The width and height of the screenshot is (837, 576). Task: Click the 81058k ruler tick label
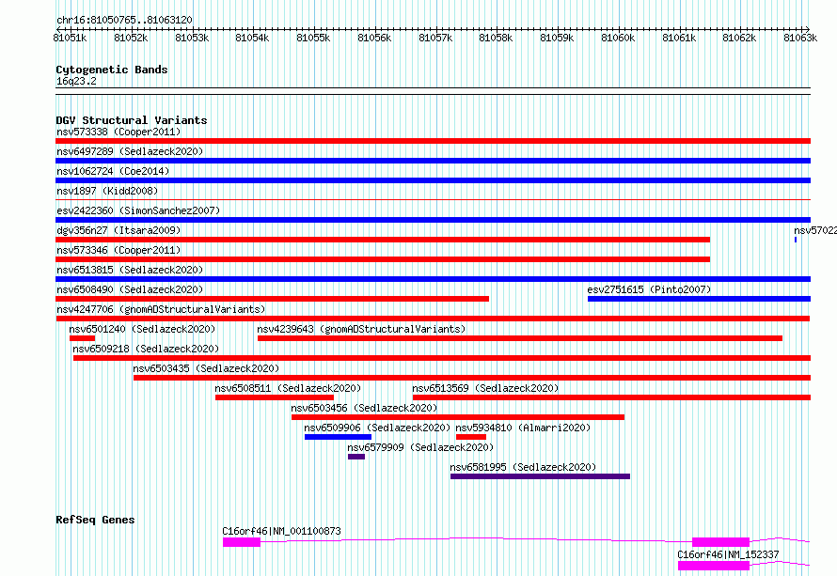[x=496, y=38]
